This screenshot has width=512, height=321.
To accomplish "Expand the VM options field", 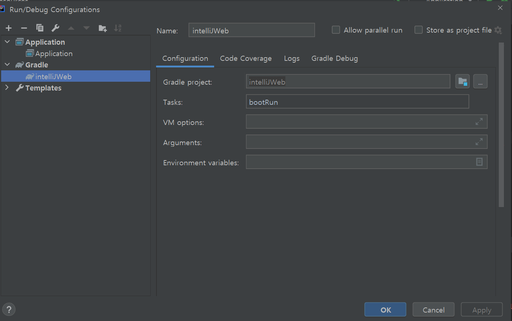I will (479, 122).
